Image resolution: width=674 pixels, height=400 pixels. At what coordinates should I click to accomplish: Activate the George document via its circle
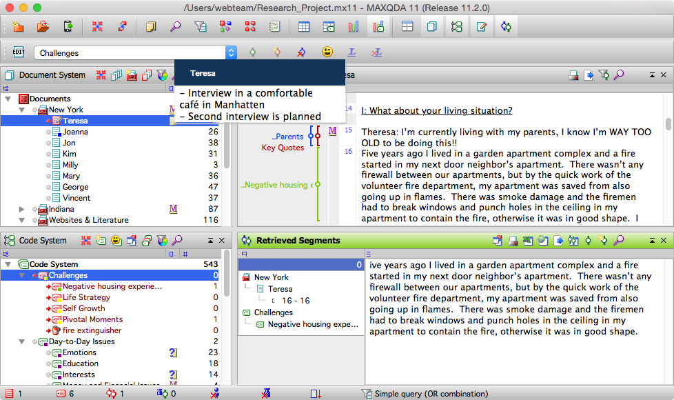pyautogui.click(x=48, y=187)
